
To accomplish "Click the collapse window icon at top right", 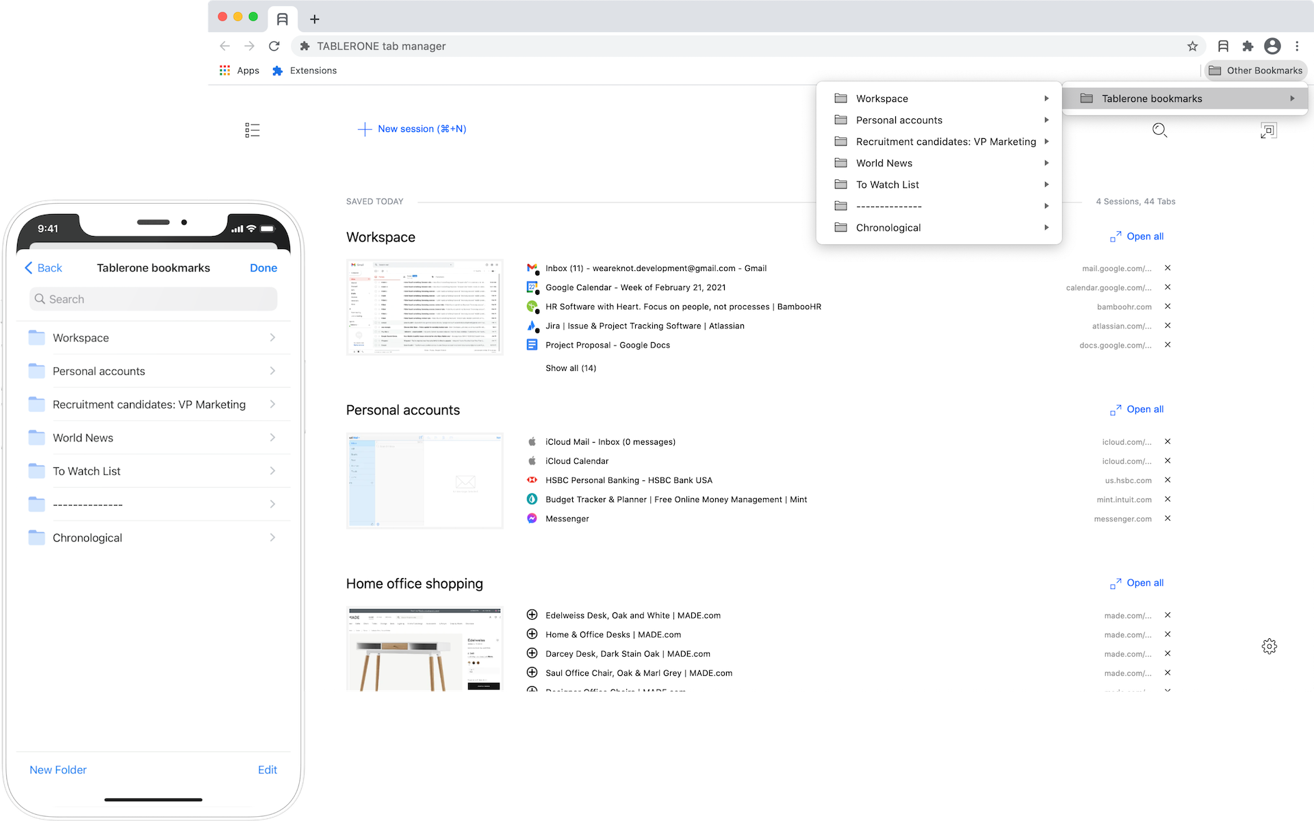I will (1268, 130).
